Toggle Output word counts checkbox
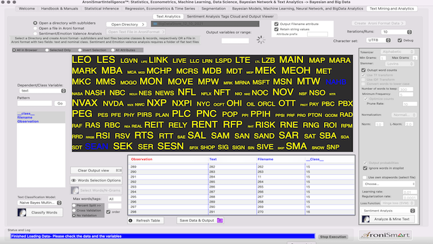This screenshot has height=244, width=433. 363,70
